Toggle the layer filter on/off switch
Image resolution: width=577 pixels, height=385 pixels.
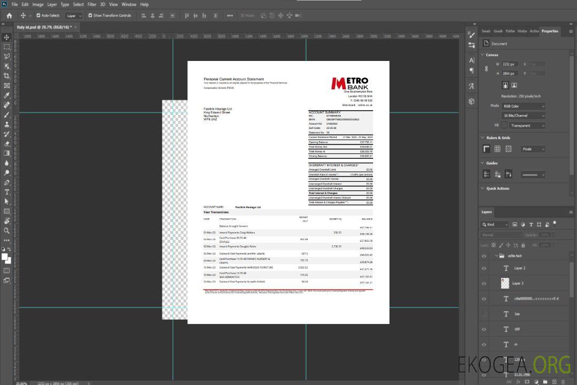pos(555,224)
